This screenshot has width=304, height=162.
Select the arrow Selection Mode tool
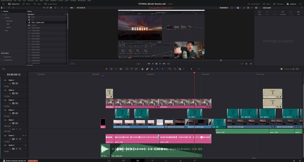pyautogui.click(x=107, y=69)
